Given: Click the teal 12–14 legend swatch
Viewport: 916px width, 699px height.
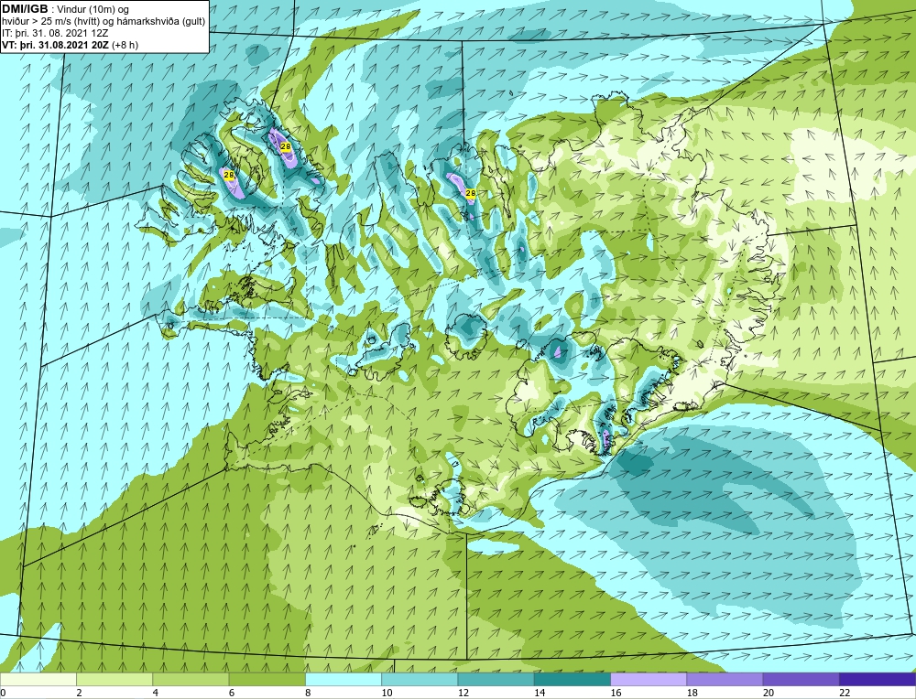Looking at the screenshot, I should 496,679.
